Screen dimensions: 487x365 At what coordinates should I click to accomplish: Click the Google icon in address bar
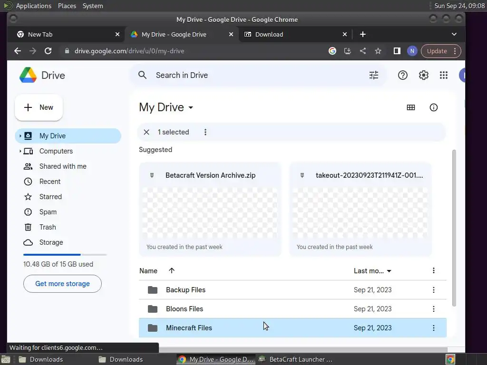coord(332,51)
